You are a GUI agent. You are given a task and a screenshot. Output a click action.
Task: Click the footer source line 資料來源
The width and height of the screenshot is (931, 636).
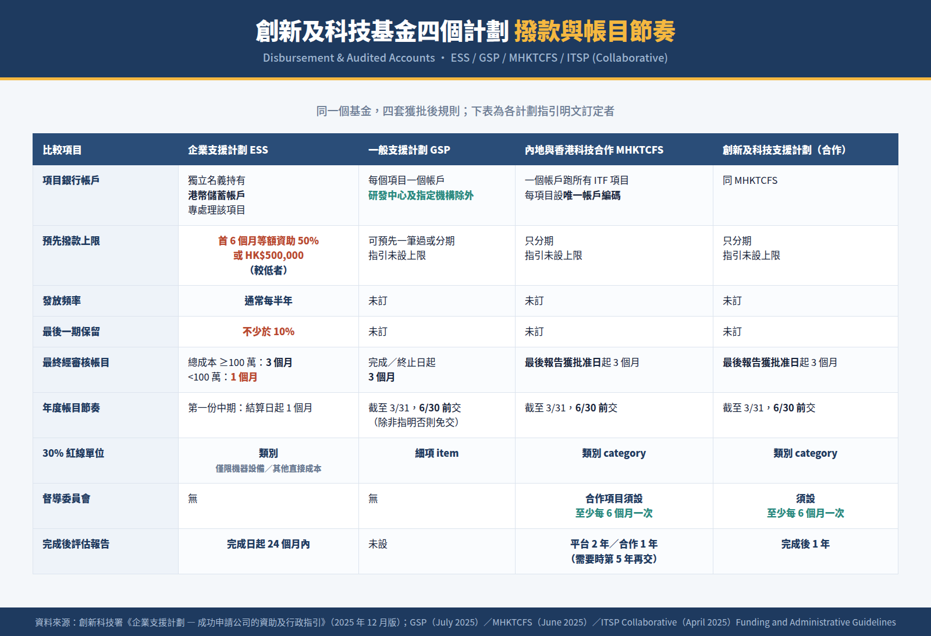(465, 622)
